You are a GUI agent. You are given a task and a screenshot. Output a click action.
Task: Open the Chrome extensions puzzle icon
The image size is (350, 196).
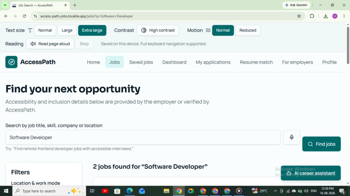tap(312, 16)
